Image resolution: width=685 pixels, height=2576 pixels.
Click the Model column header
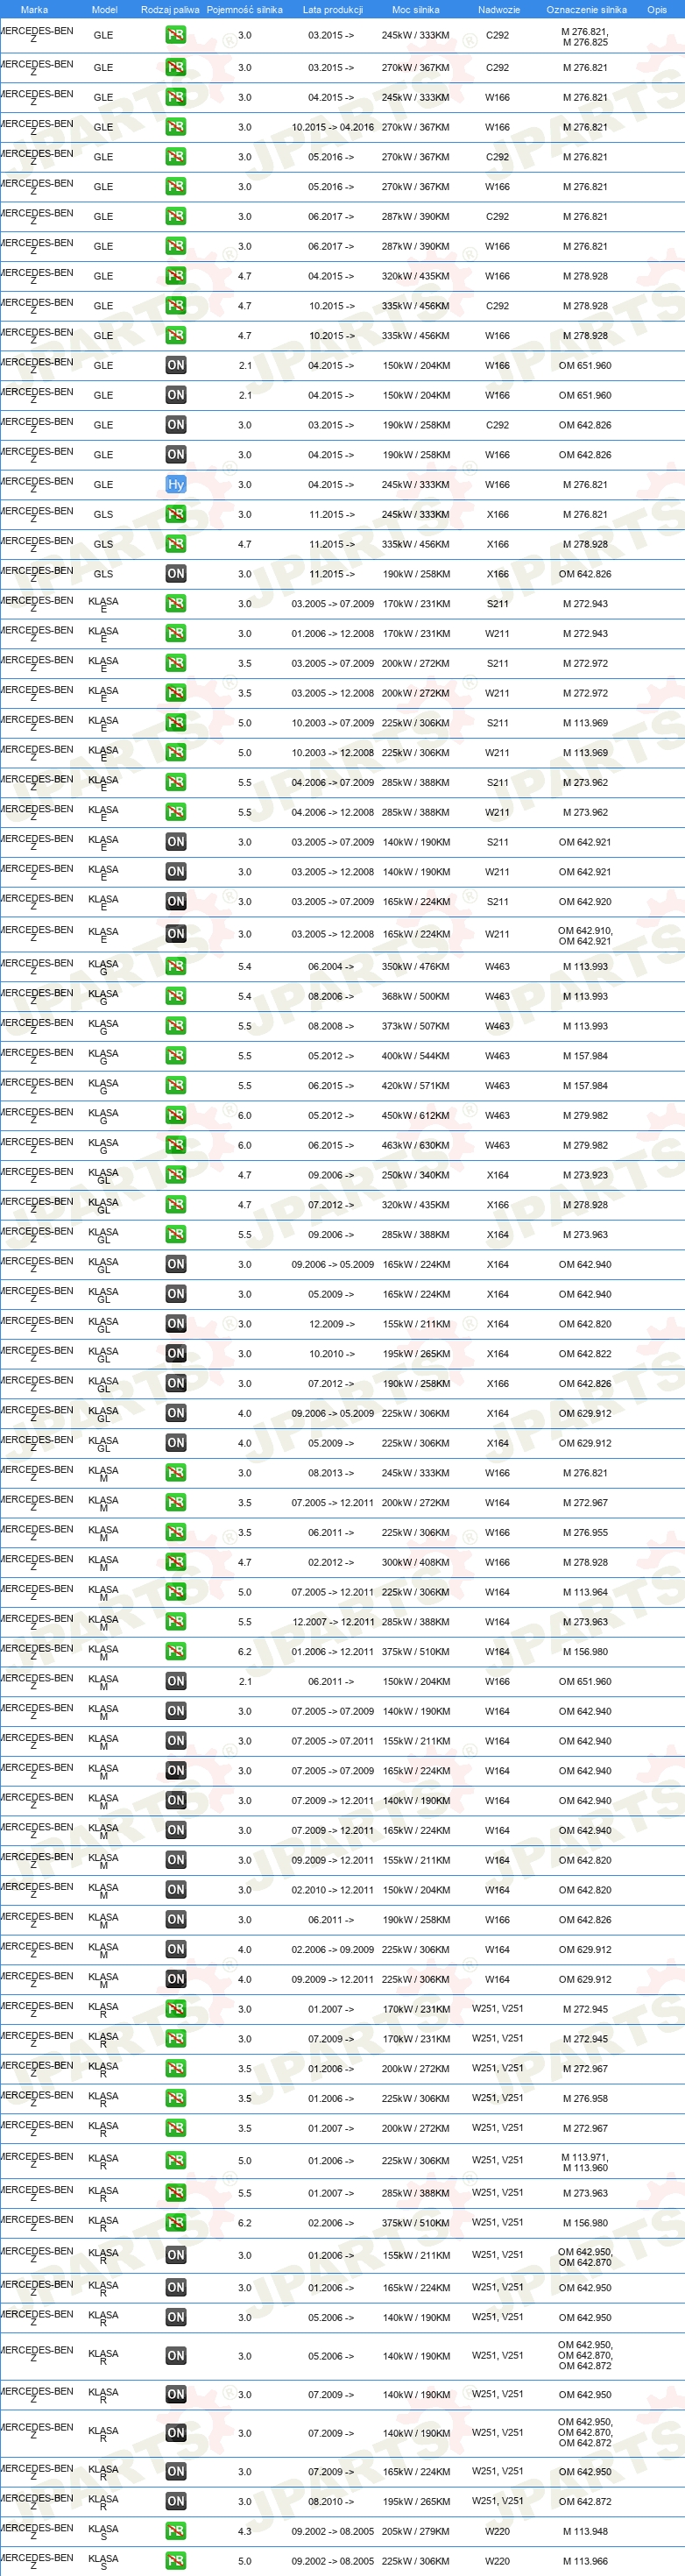pos(104,9)
